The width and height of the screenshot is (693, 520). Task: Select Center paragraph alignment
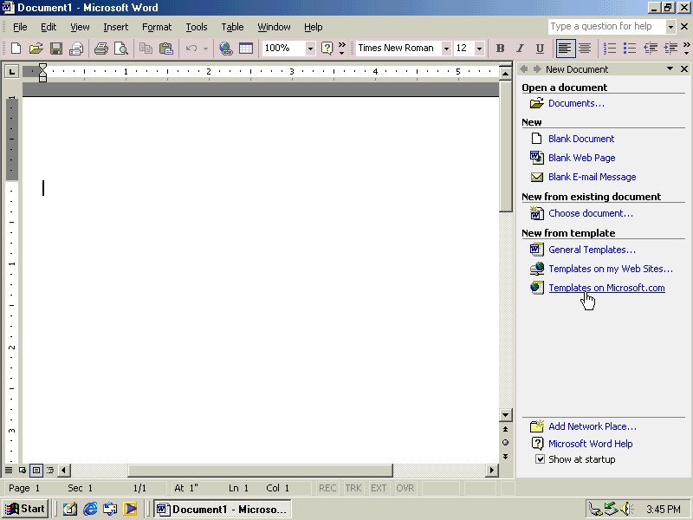[585, 49]
